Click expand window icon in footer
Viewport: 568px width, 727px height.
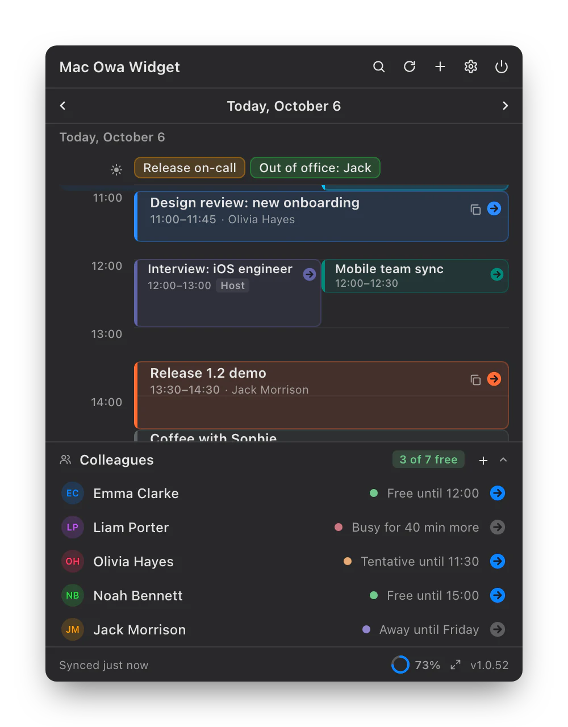click(x=456, y=665)
